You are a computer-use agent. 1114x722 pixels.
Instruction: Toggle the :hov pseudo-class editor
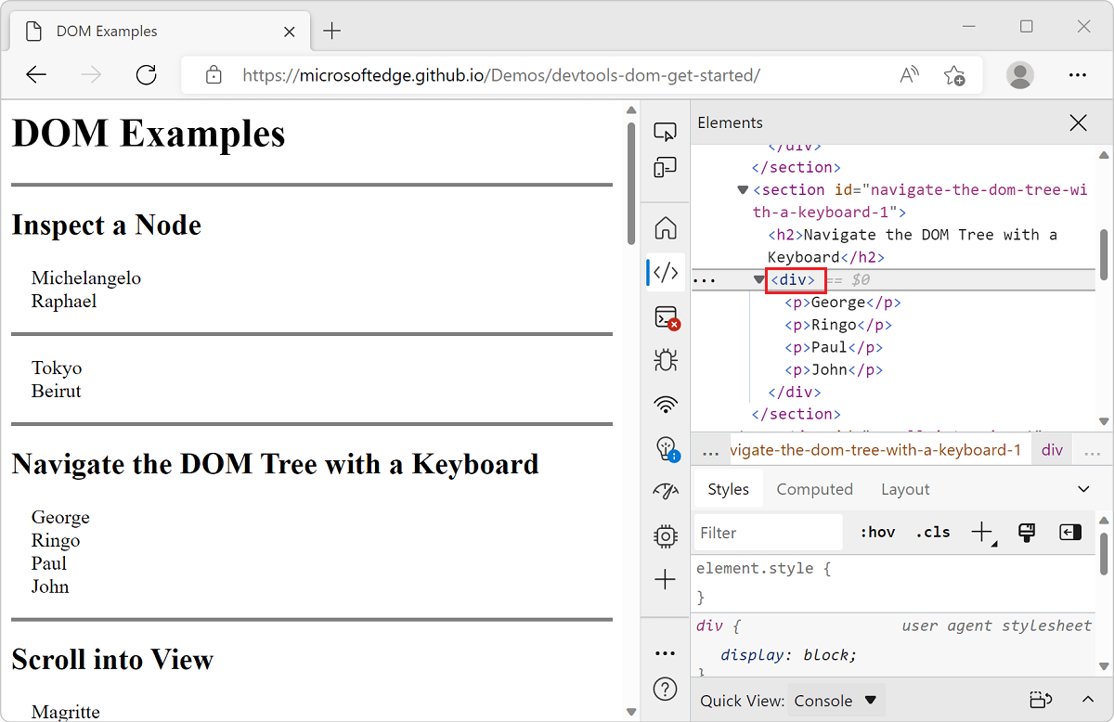click(875, 532)
